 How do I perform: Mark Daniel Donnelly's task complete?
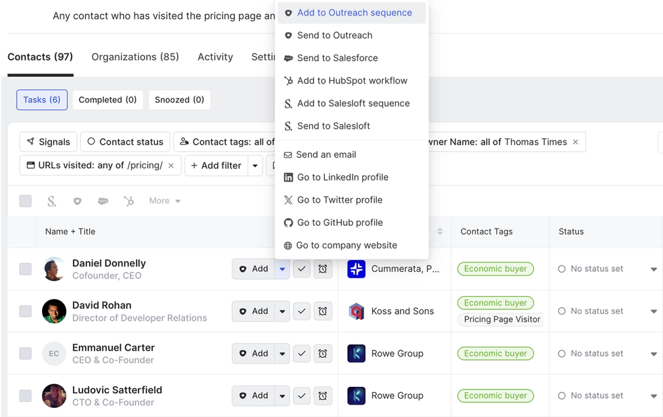[x=301, y=269]
